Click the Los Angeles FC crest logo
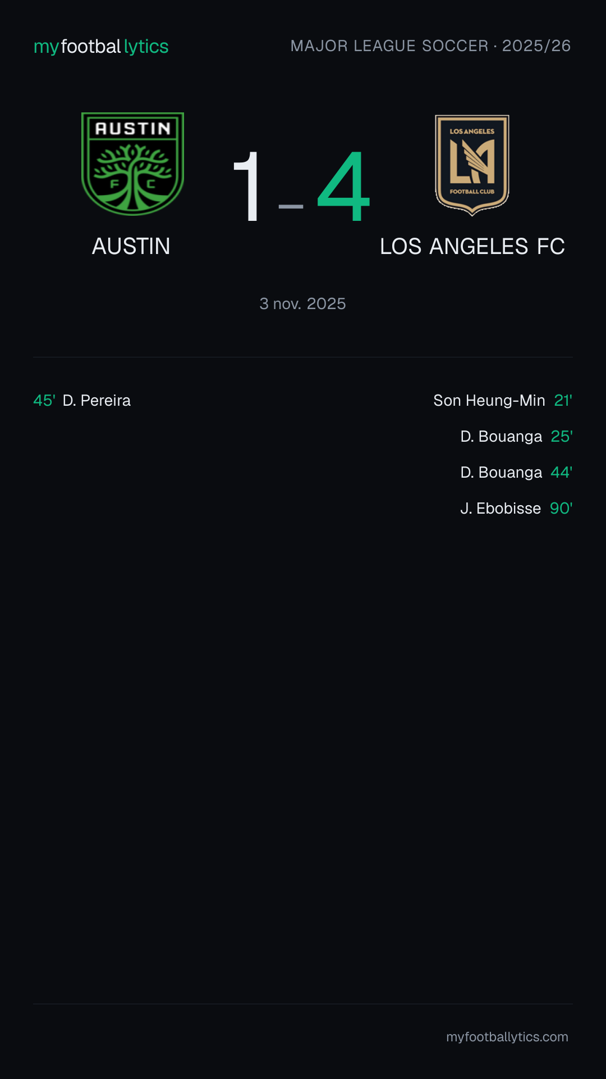The width and height of the screenshot is (606, 1079). 472,165
